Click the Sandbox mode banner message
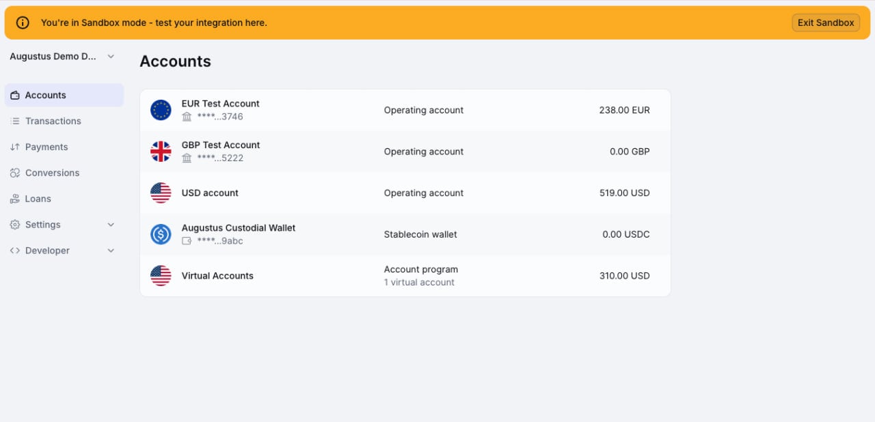The image size is (875, 422). coord(154,23)
